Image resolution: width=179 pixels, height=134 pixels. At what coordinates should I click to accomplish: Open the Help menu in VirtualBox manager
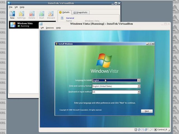click(22, 7)
